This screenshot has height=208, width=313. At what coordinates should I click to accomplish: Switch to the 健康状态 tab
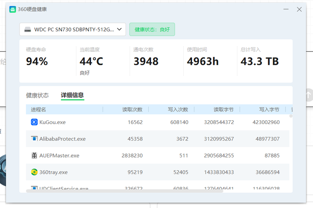(37, 95)
